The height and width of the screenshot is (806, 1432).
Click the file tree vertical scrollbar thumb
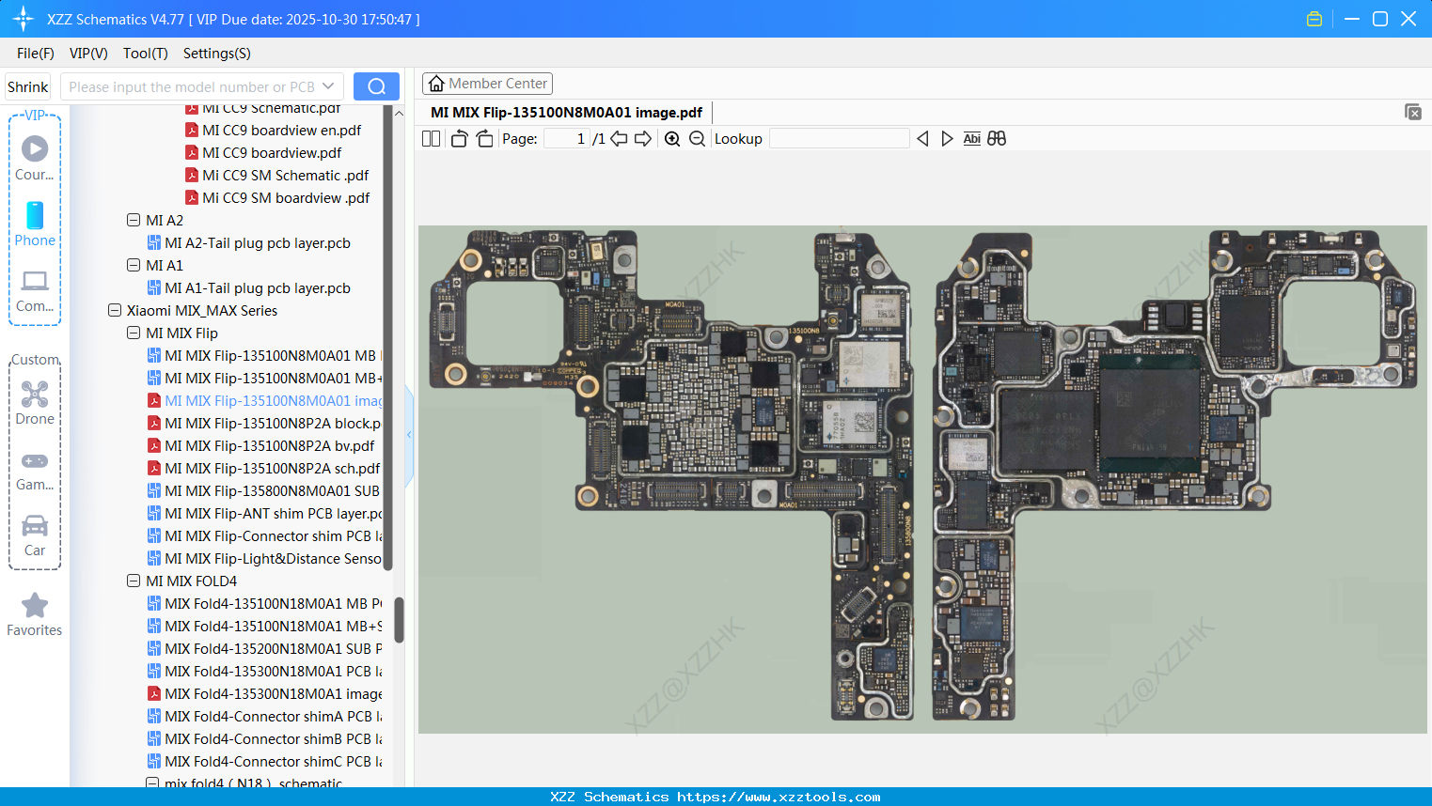399,620
